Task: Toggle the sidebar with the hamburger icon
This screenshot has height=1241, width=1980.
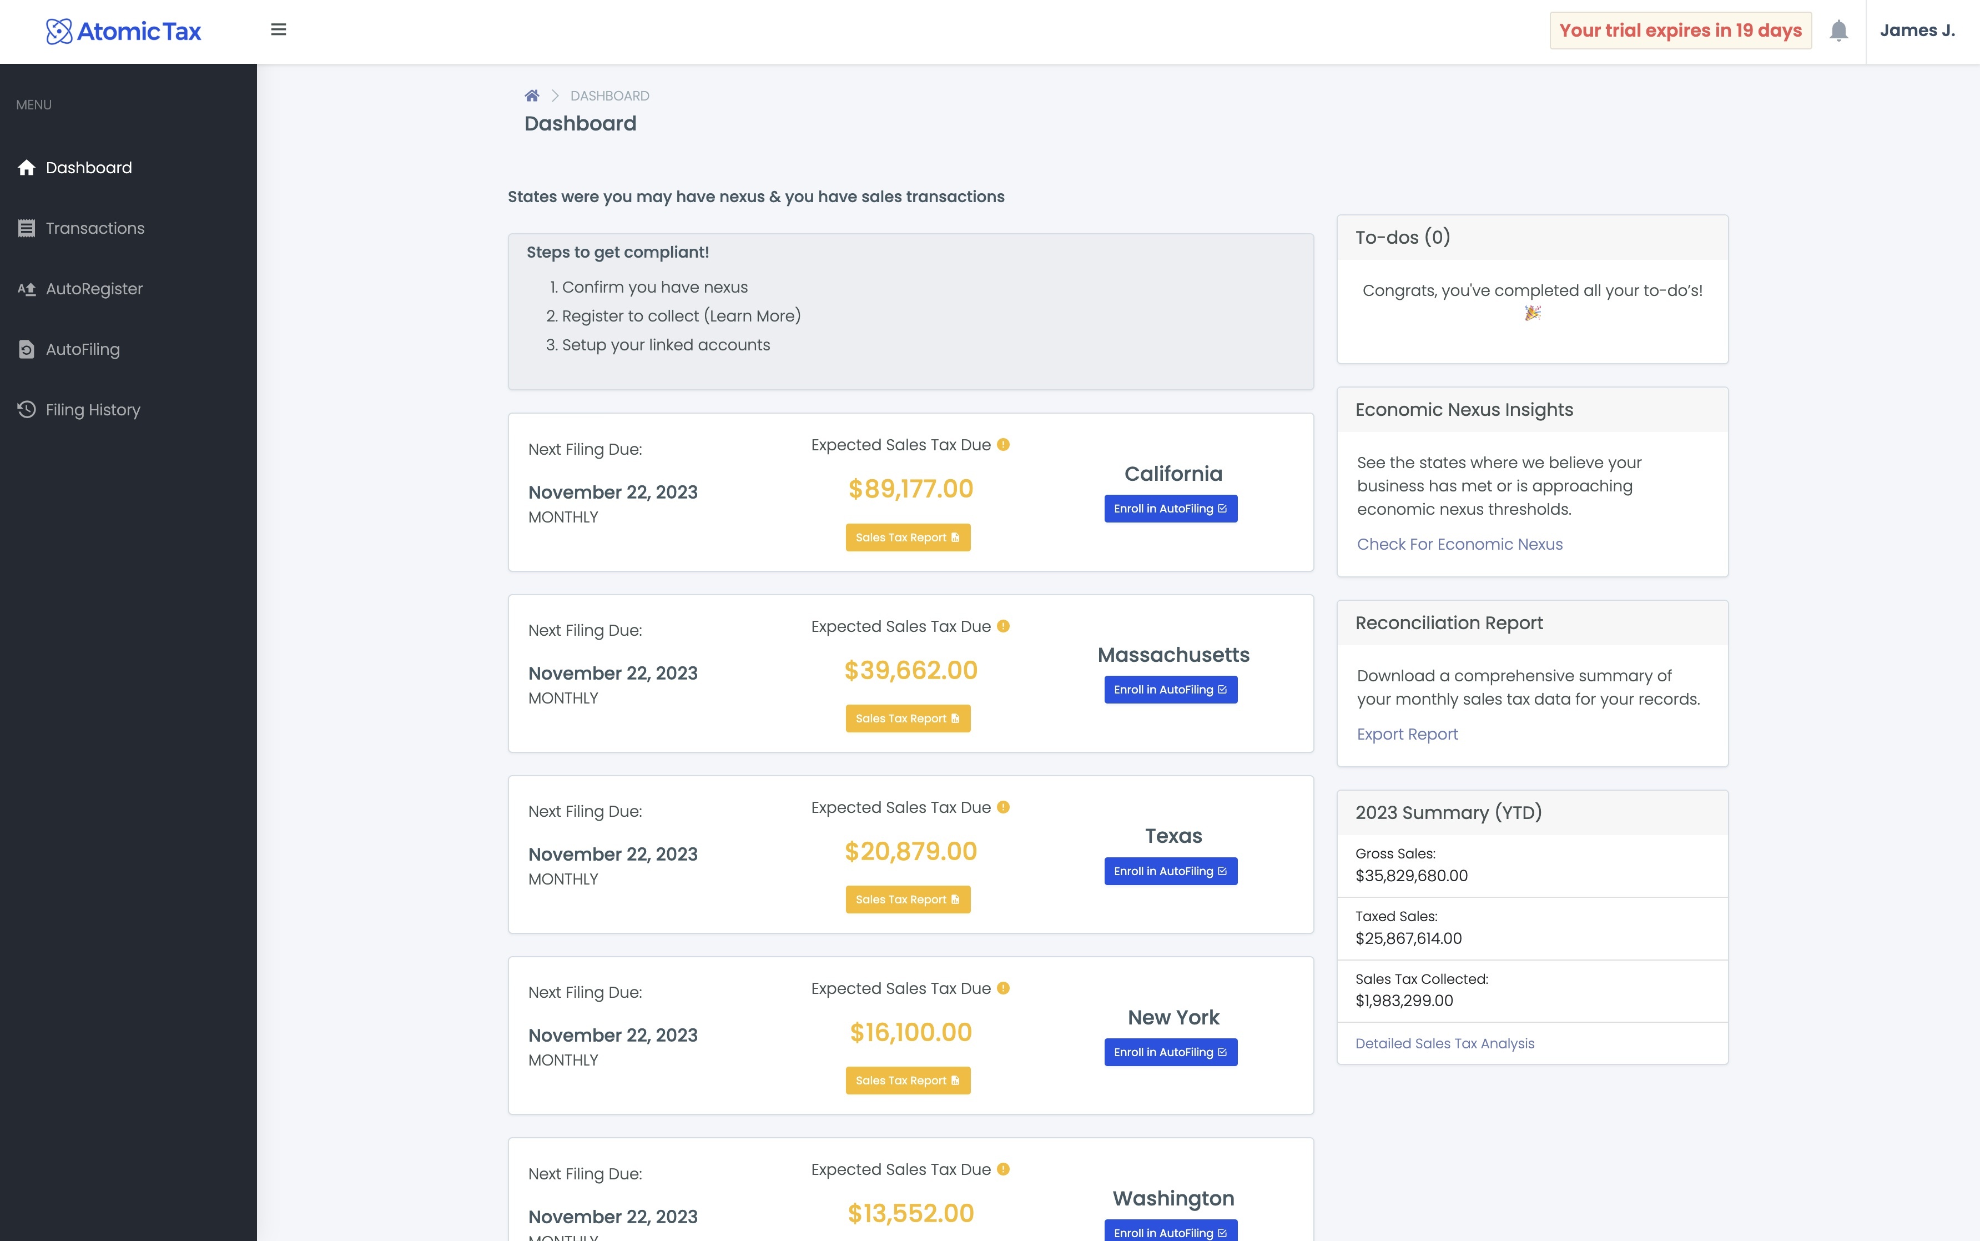Action: click(278, 29)
